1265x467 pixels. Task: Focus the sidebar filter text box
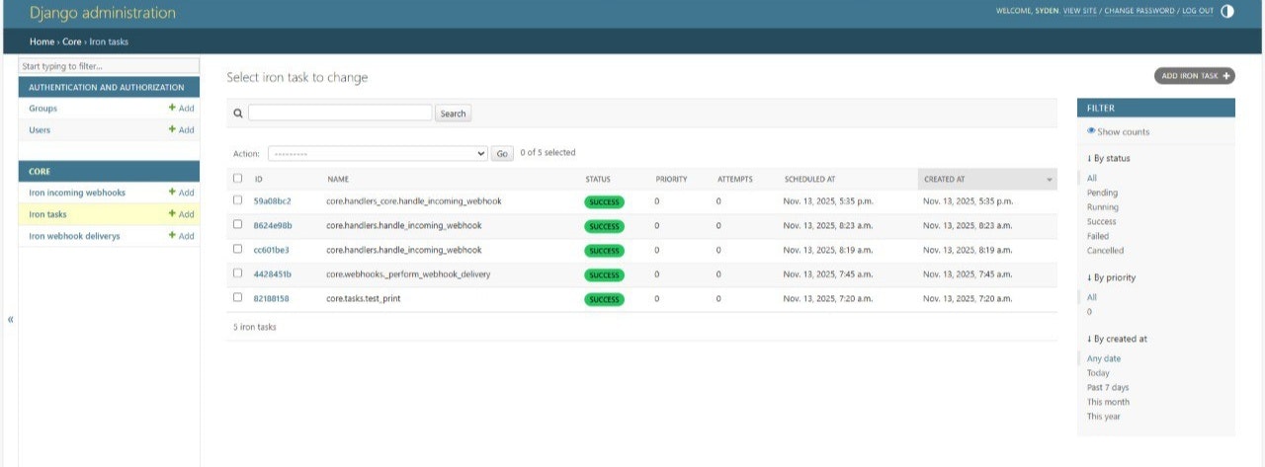[109, 66]
